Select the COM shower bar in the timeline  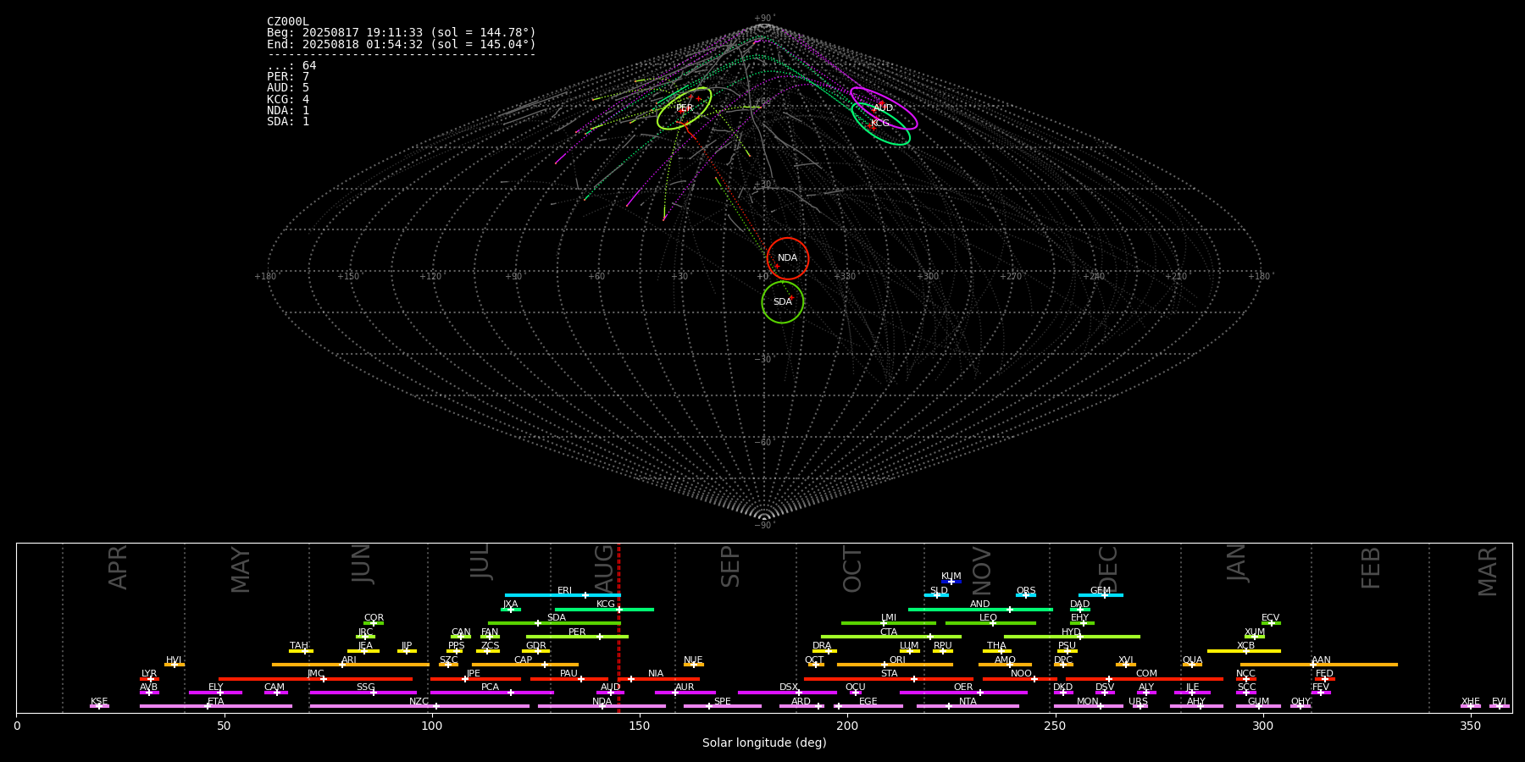(1145, 679)
